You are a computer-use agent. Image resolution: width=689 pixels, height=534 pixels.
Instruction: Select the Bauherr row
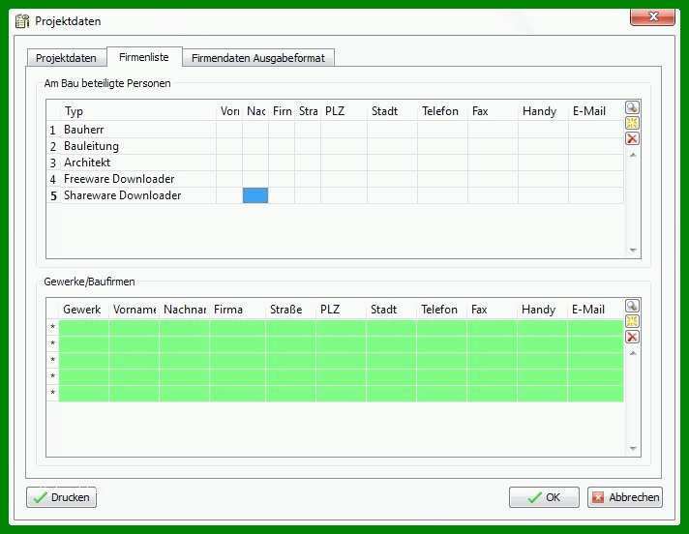pyautogui.click(x=335, y=130)
